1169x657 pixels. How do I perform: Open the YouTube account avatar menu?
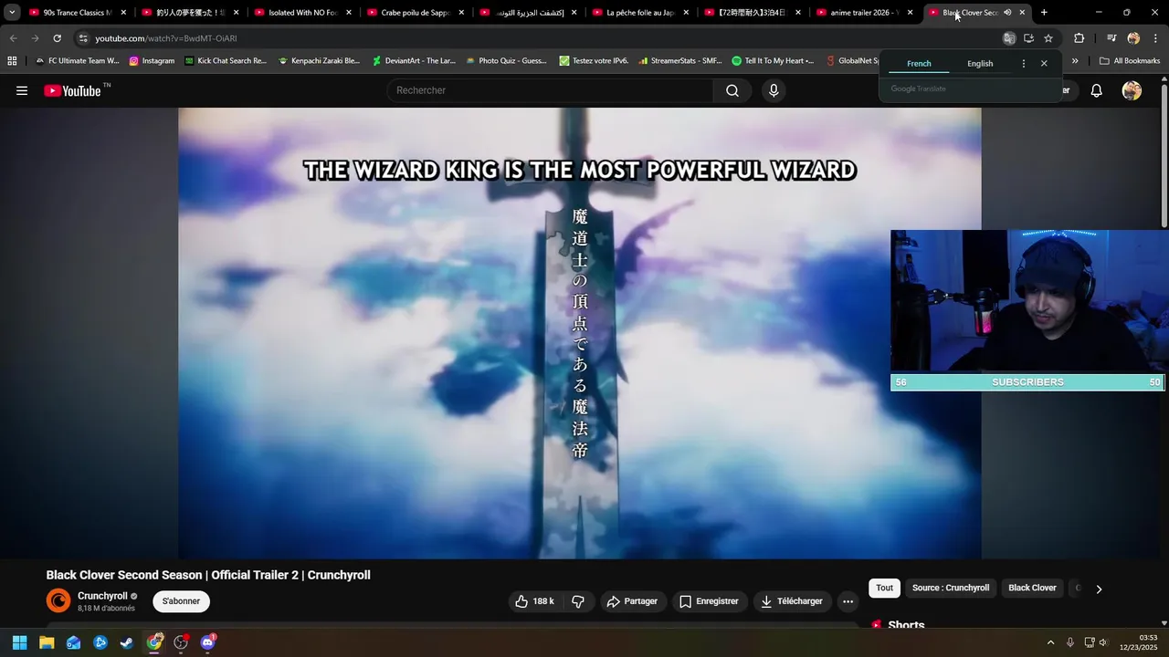pos(1132,90)
